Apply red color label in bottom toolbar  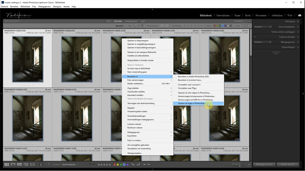[114, 165]
